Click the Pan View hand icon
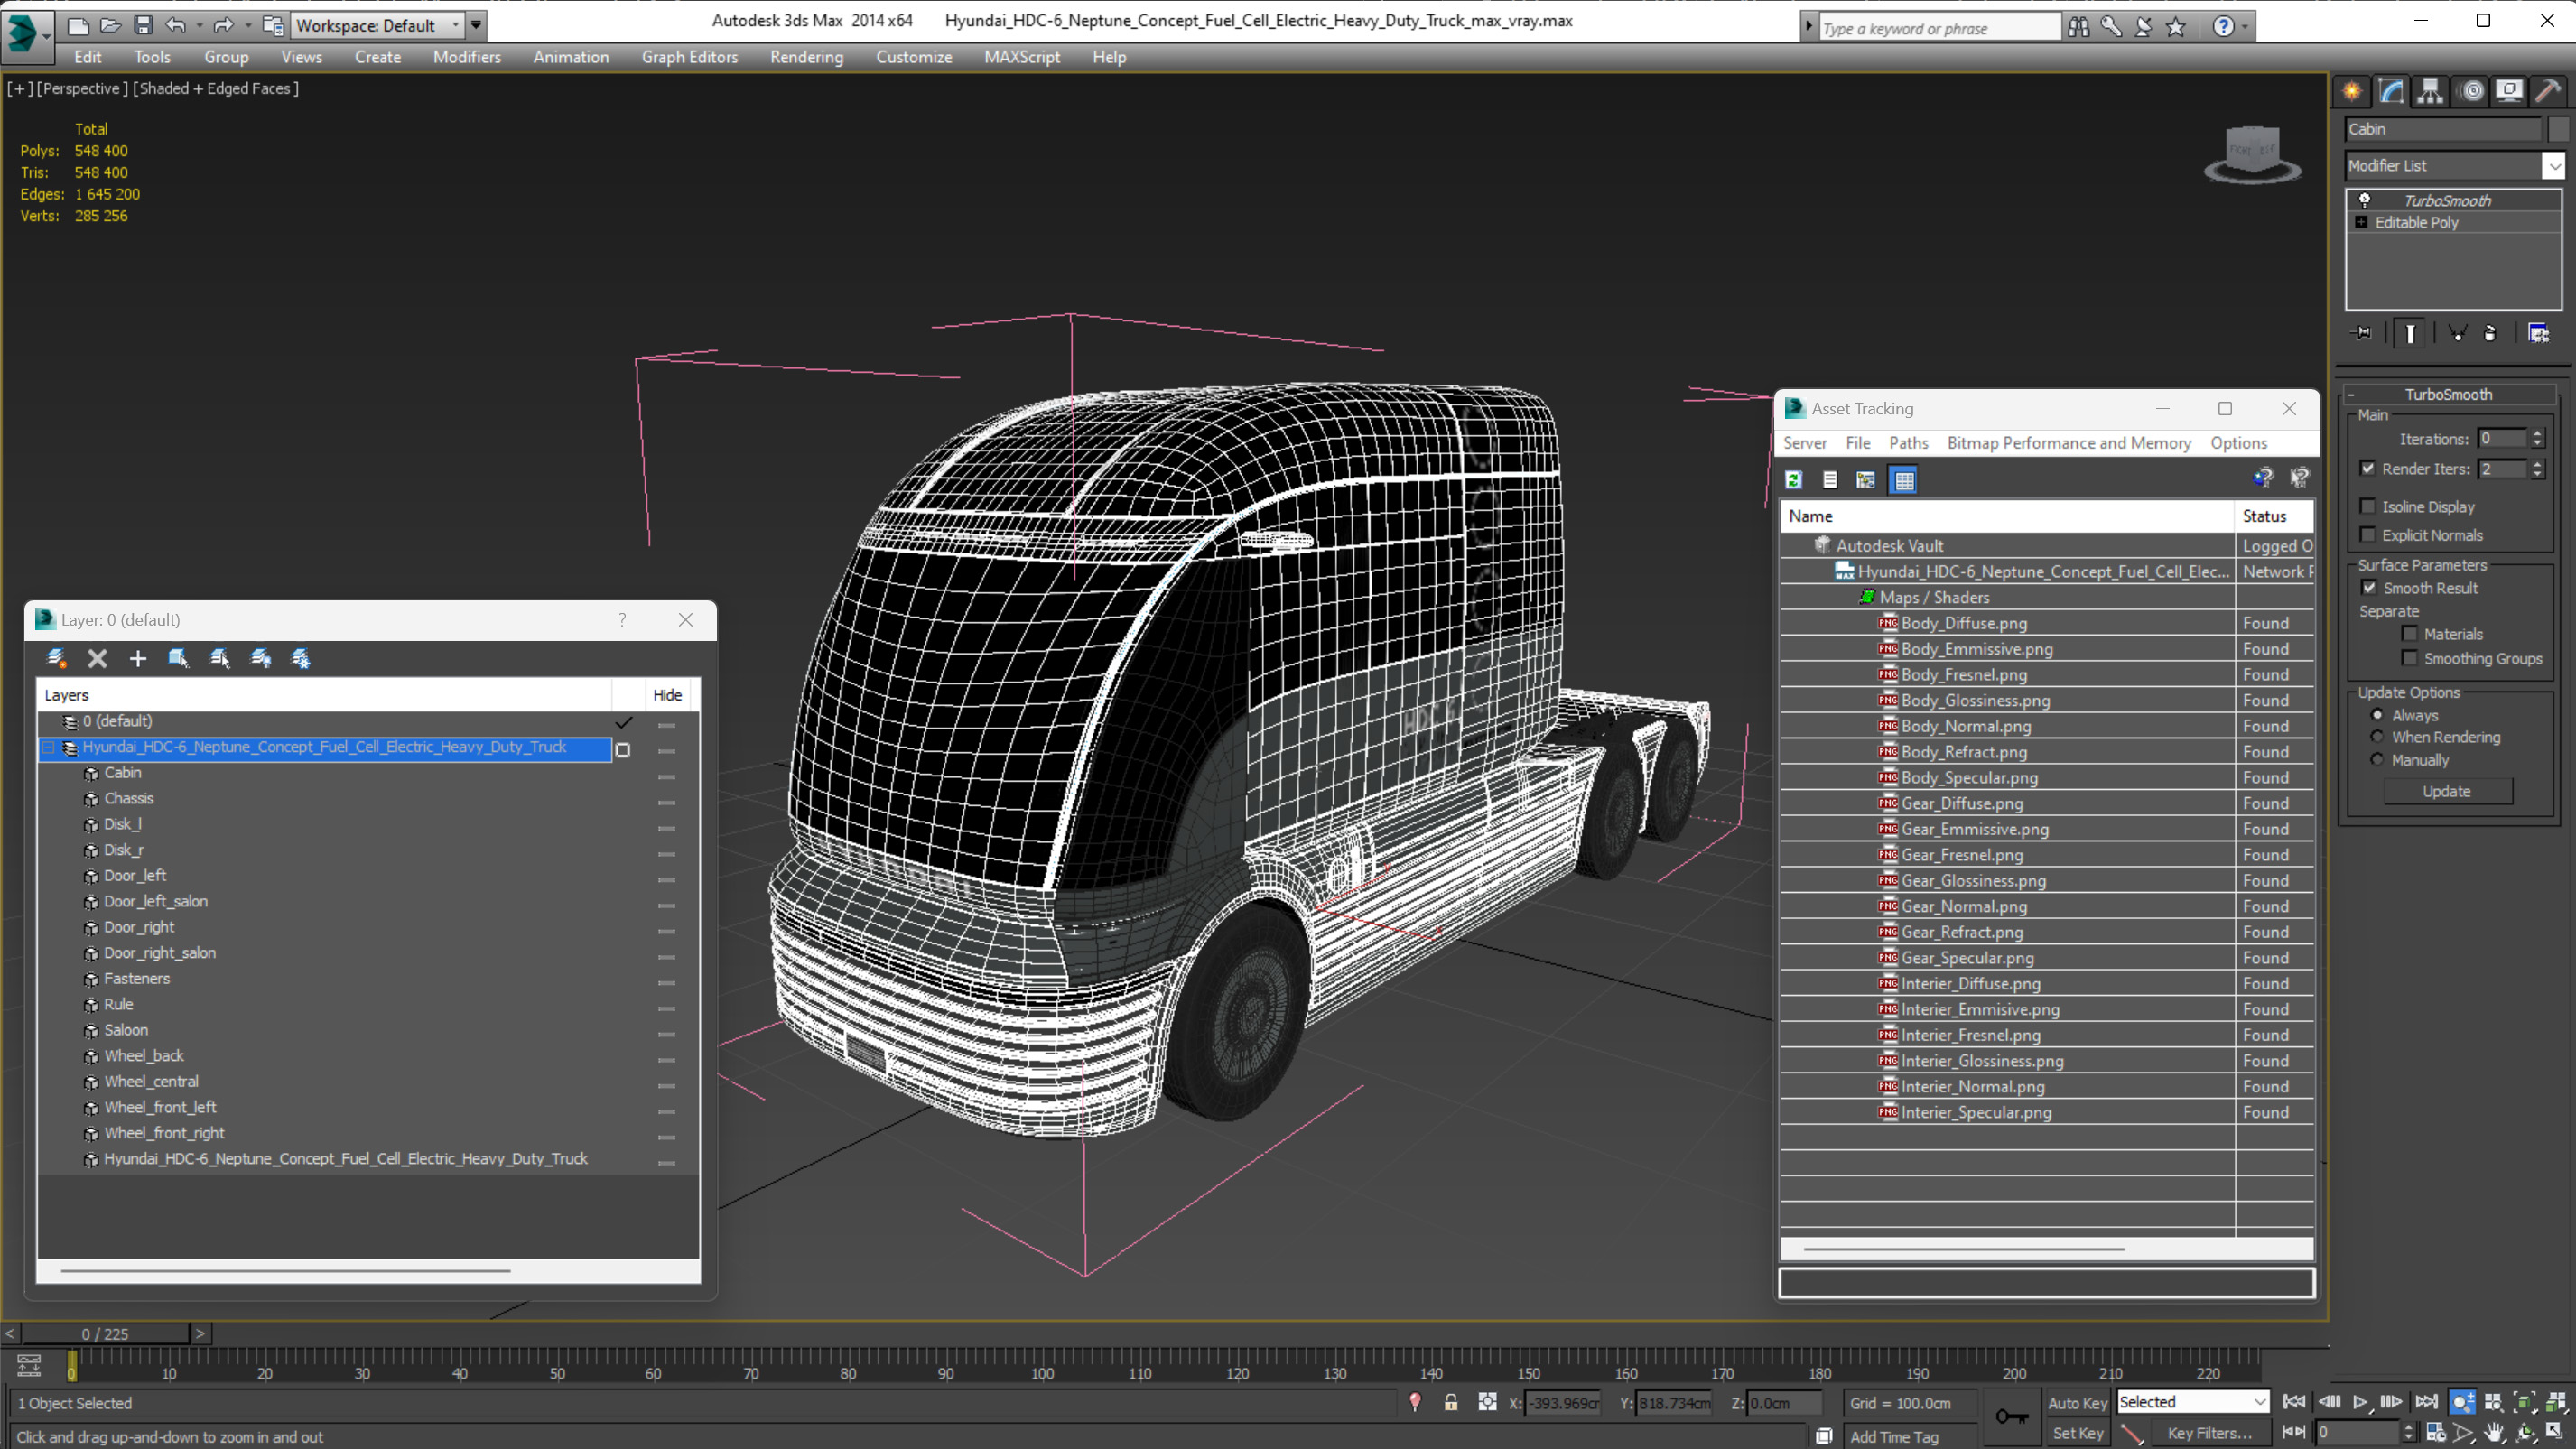Screen dimensions: 2576x1449 coord(2495,1433)
